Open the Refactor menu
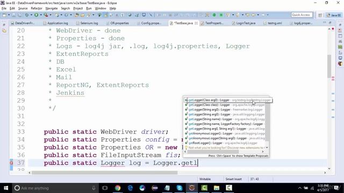The height and width of the screenshot is (193, 344). point(37,9)
